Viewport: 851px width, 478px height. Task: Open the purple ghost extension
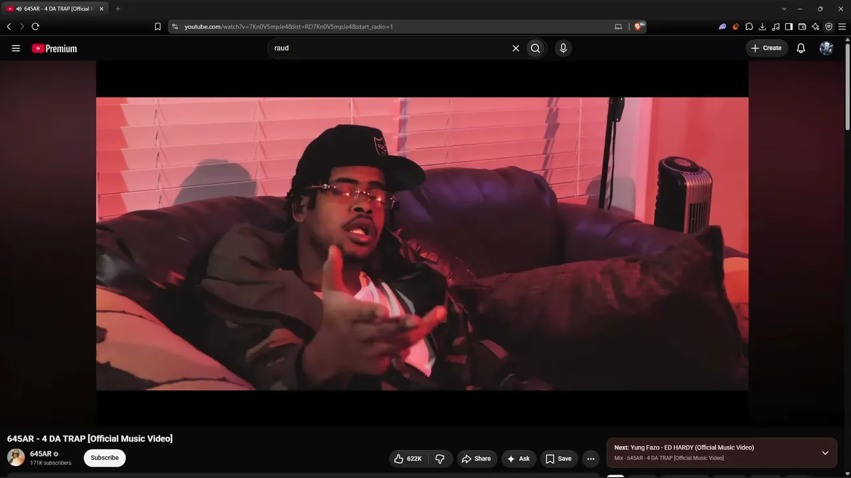[x=723, y=27]
